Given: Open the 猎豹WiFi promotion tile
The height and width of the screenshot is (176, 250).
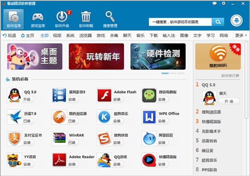Looking at the screenshot, I should (218, 56).
